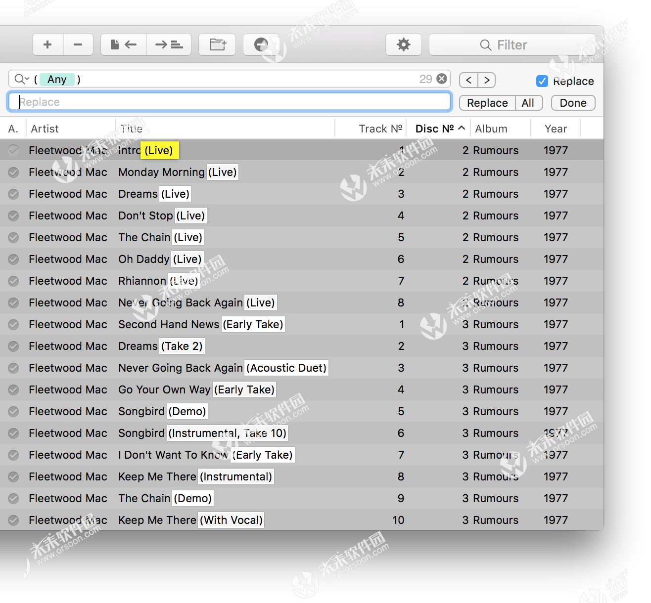Select the title Dreams (Take 2)
Viewport: 651px width, 603px height.
[x=161, y=346]
